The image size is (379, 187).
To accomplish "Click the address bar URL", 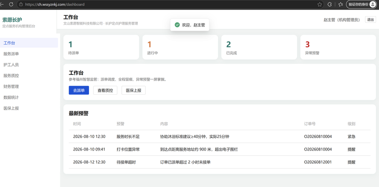I will (x=55, y=4).
